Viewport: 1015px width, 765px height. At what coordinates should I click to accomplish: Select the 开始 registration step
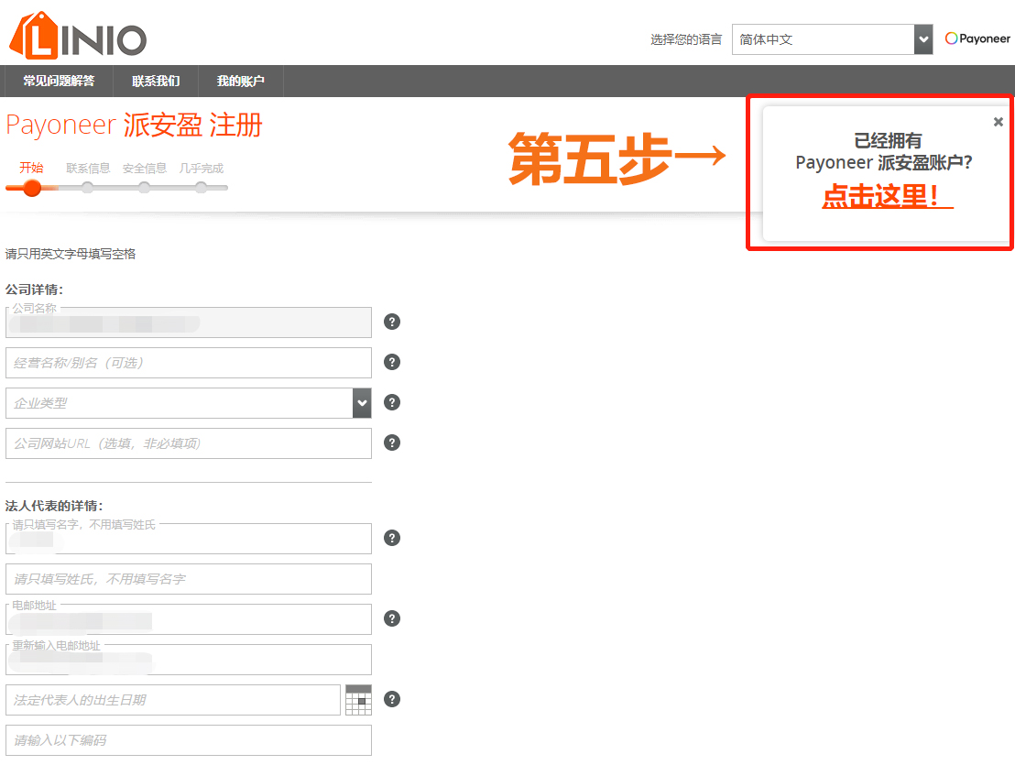[31, 168]
